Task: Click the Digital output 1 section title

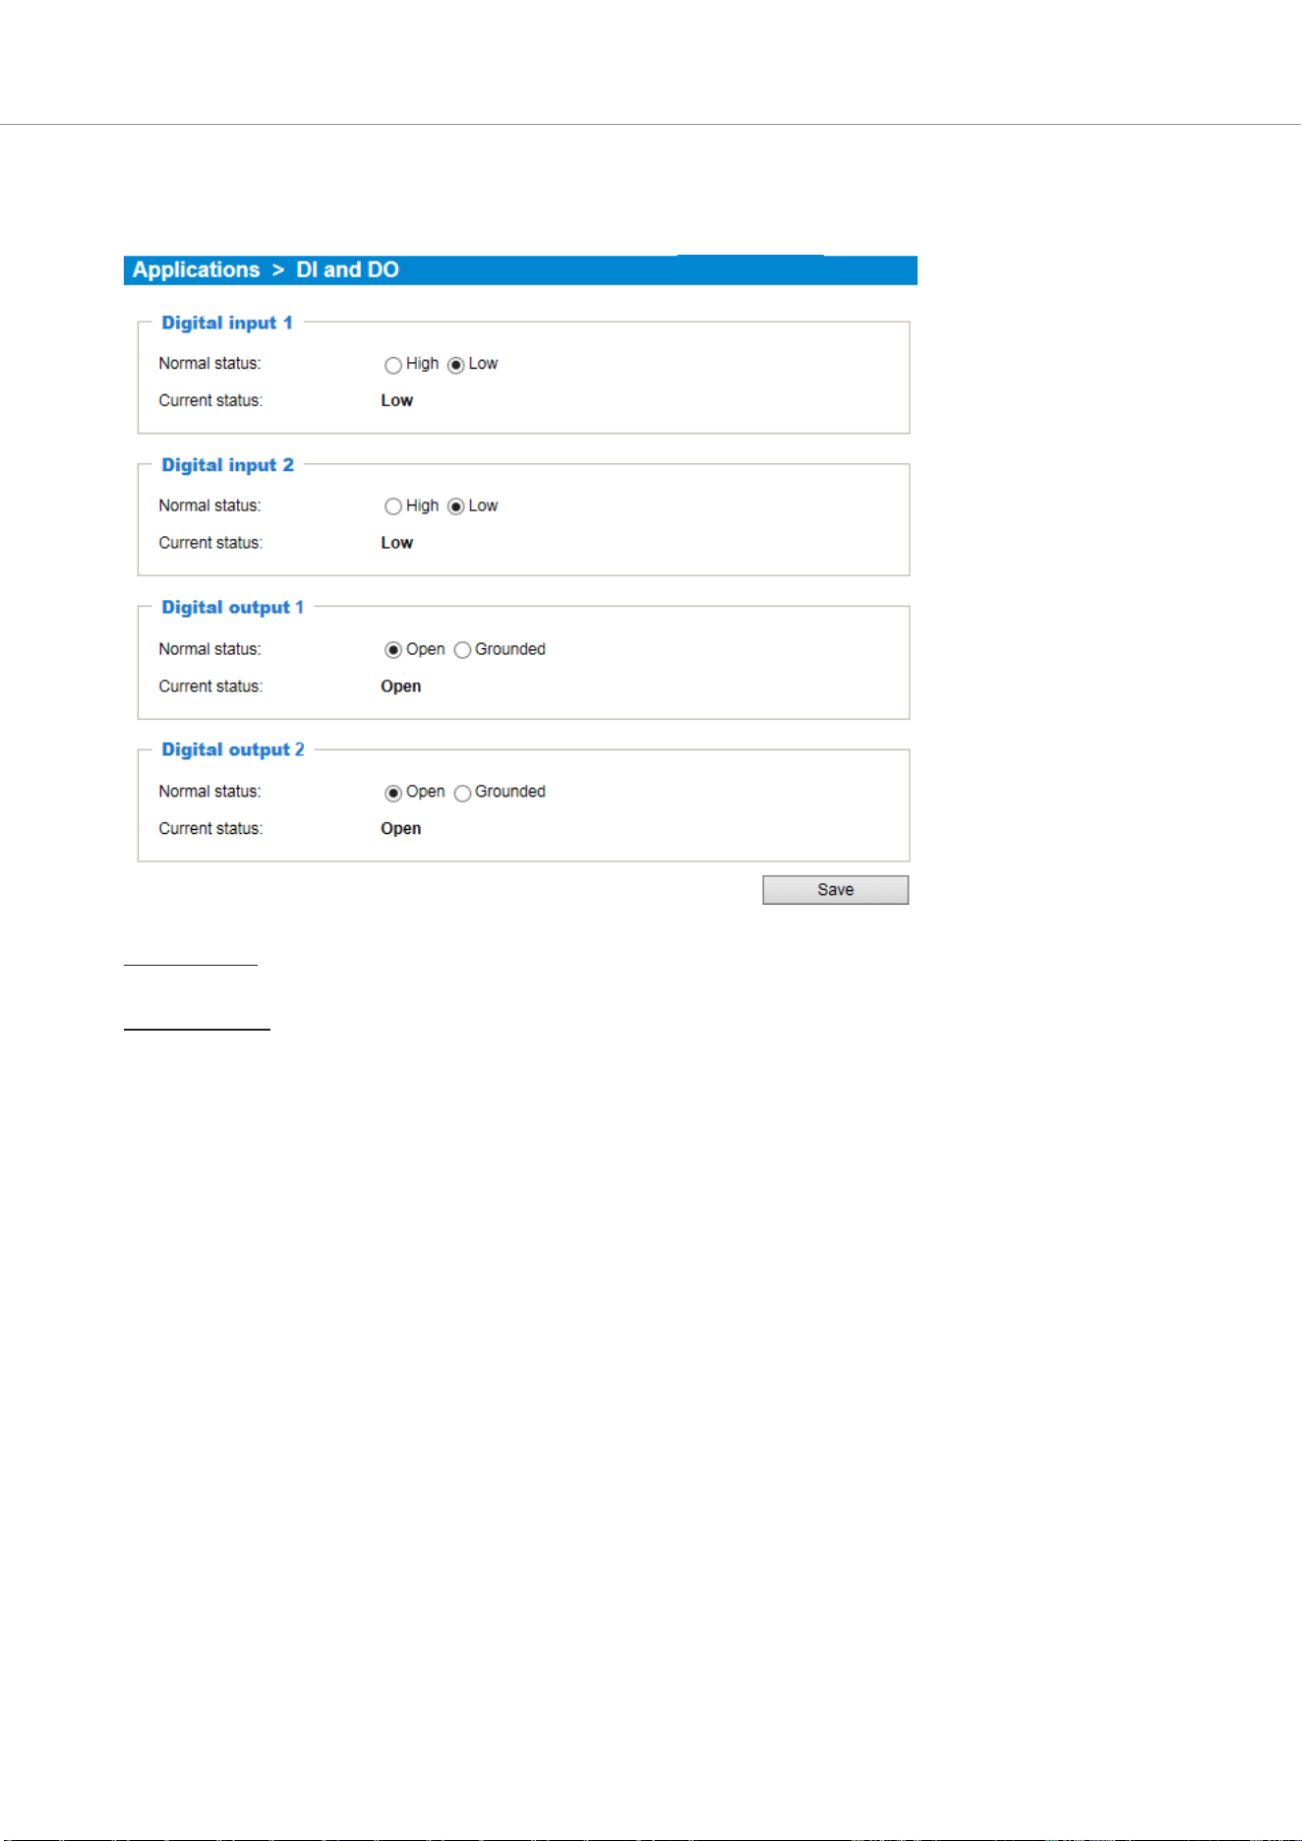Action: [233, 608]
